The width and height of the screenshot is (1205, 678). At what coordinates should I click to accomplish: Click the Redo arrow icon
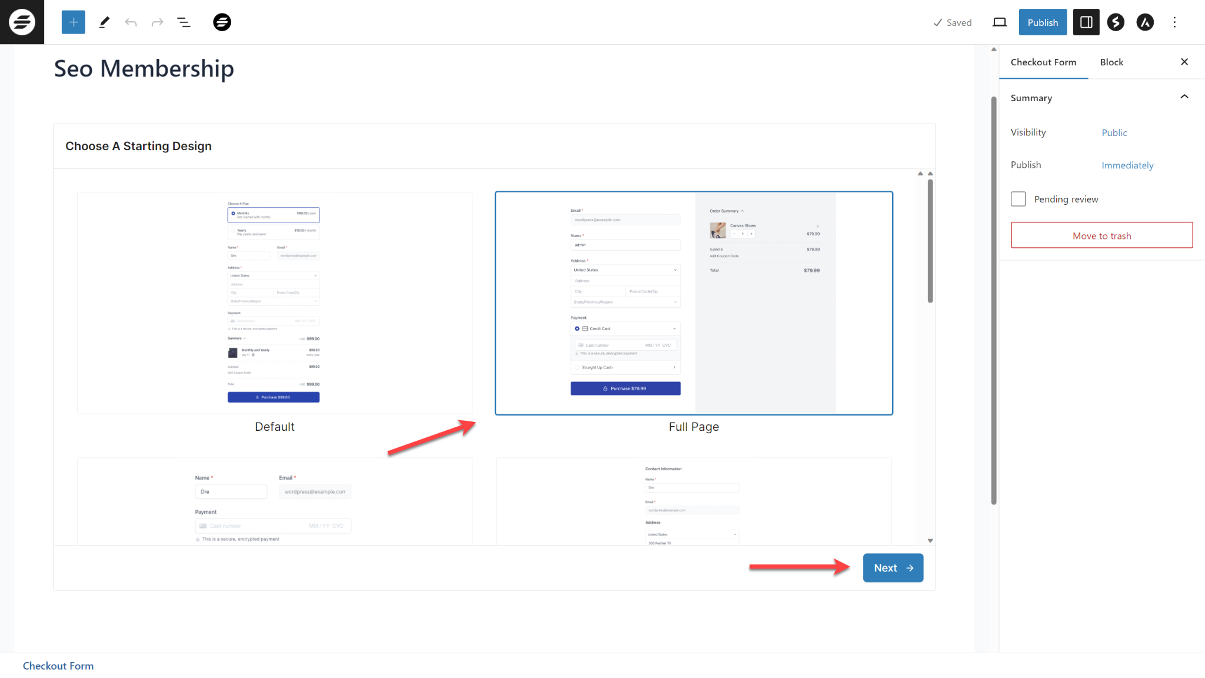[x=157, y=22]
